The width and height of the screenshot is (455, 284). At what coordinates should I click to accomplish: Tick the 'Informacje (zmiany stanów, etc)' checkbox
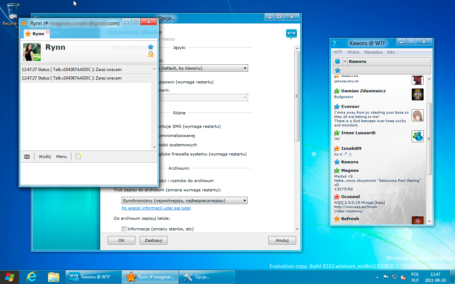click(x=124, y=229)
